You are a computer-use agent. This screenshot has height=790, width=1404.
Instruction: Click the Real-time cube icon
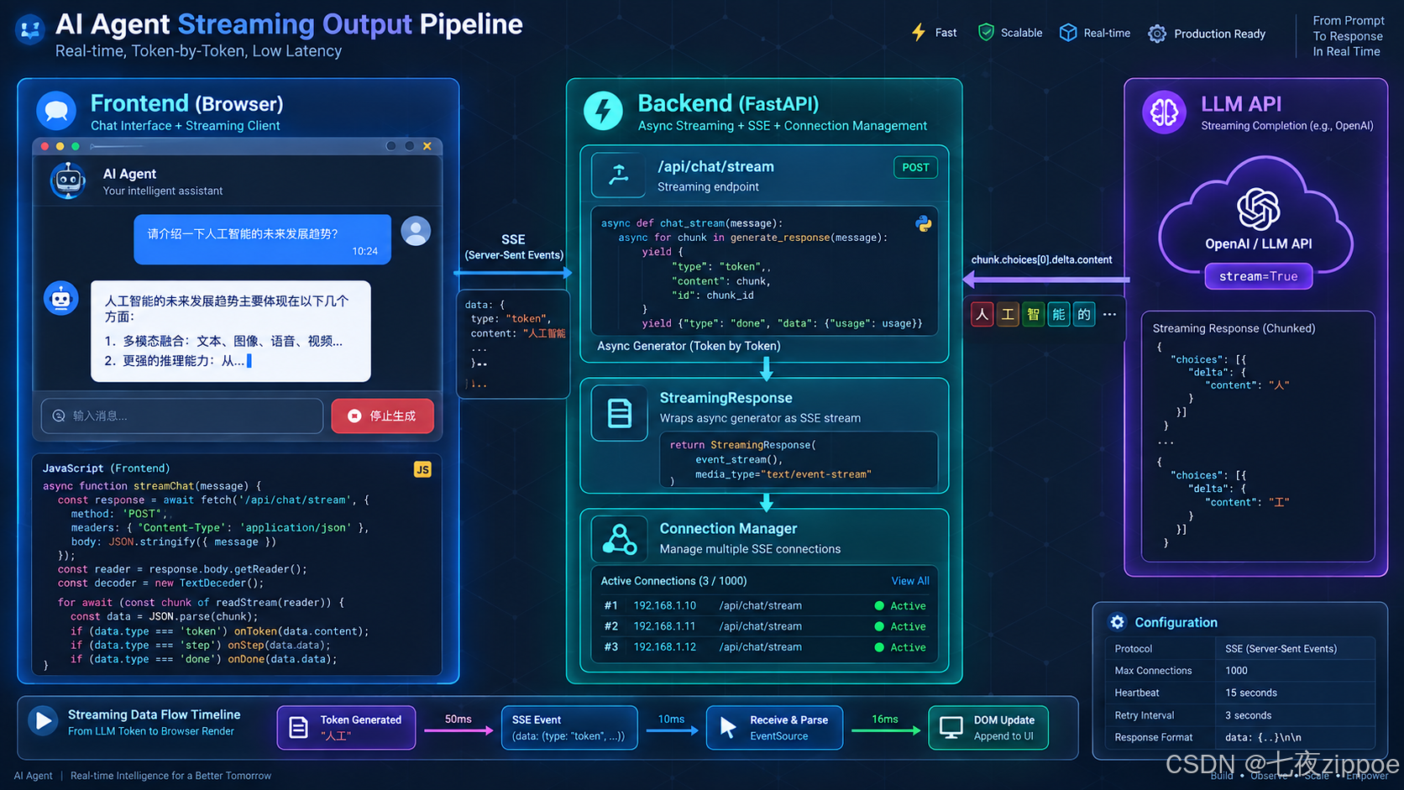click(x=1068, y=33)
